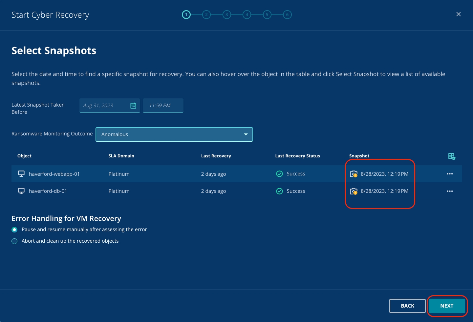Screen dimensions: 473x322
Task: Jump to wizard step 2
Action: pos(206,15)
